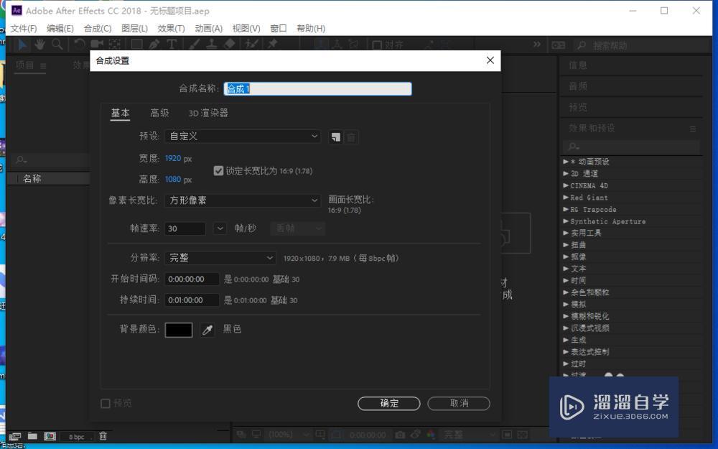
Task: Click the 1080 height value
Action: (x=173, y=179)
